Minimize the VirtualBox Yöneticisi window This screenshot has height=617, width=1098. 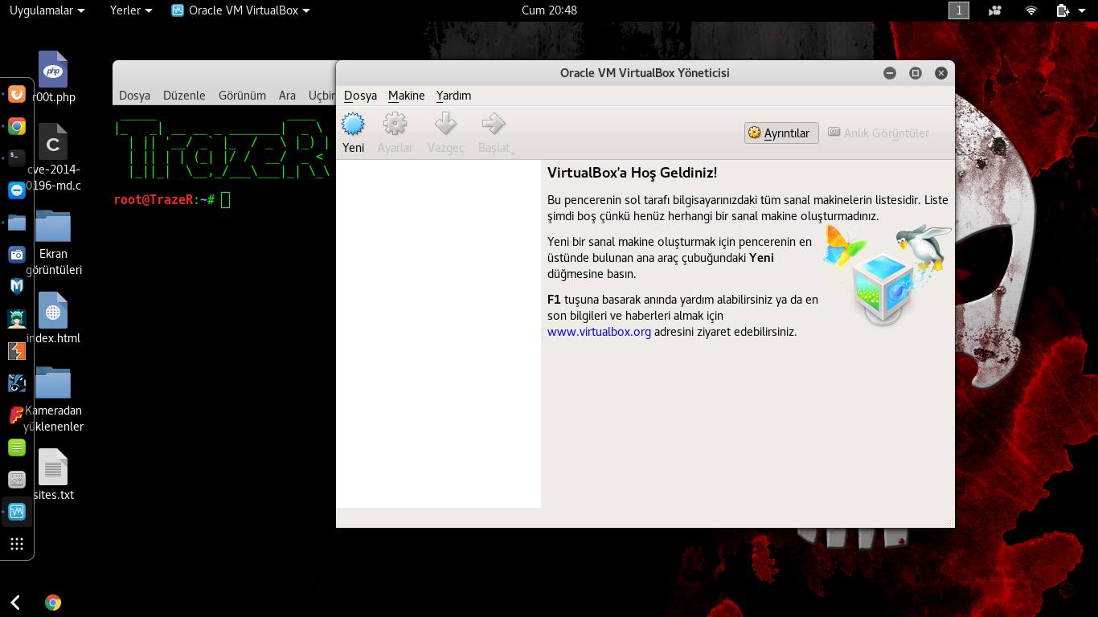coord(890,73)
